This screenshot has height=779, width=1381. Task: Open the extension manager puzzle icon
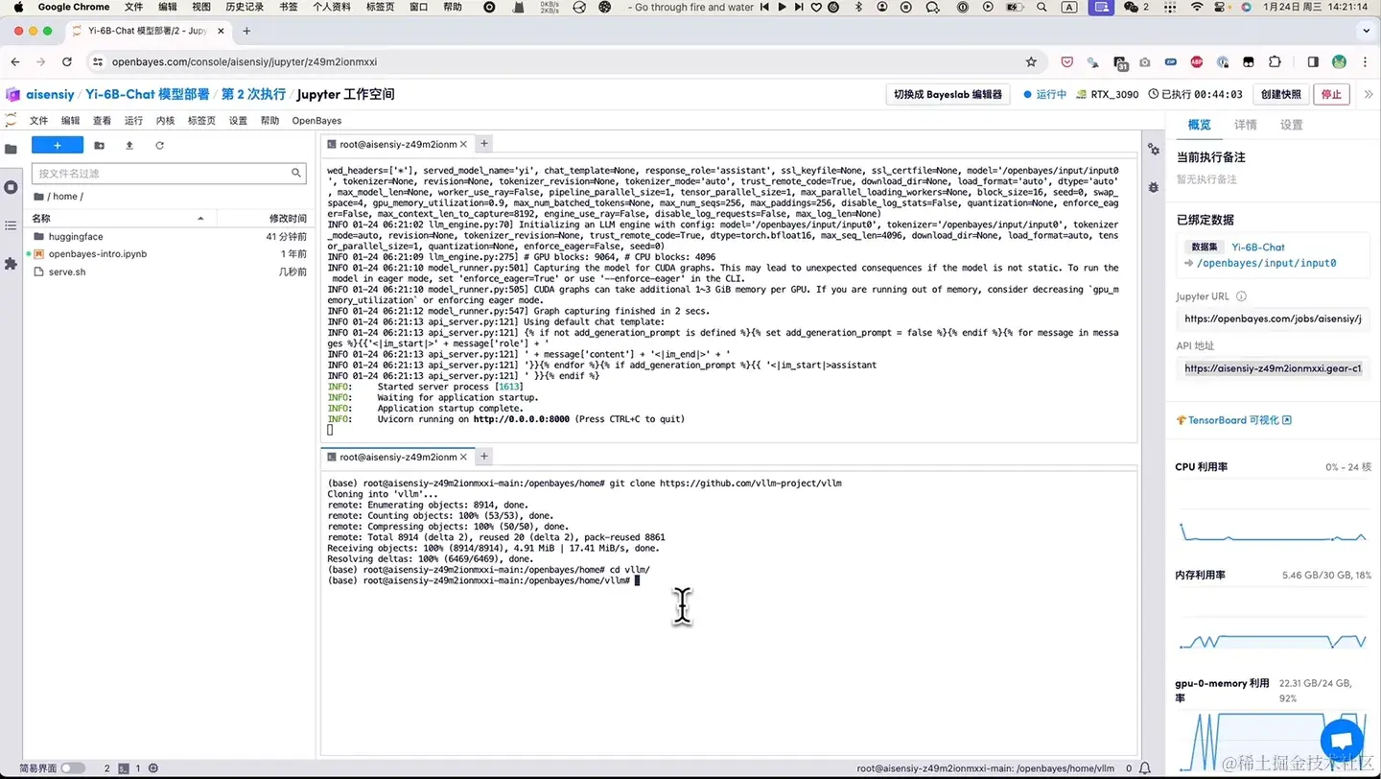[x=12, y=263]
